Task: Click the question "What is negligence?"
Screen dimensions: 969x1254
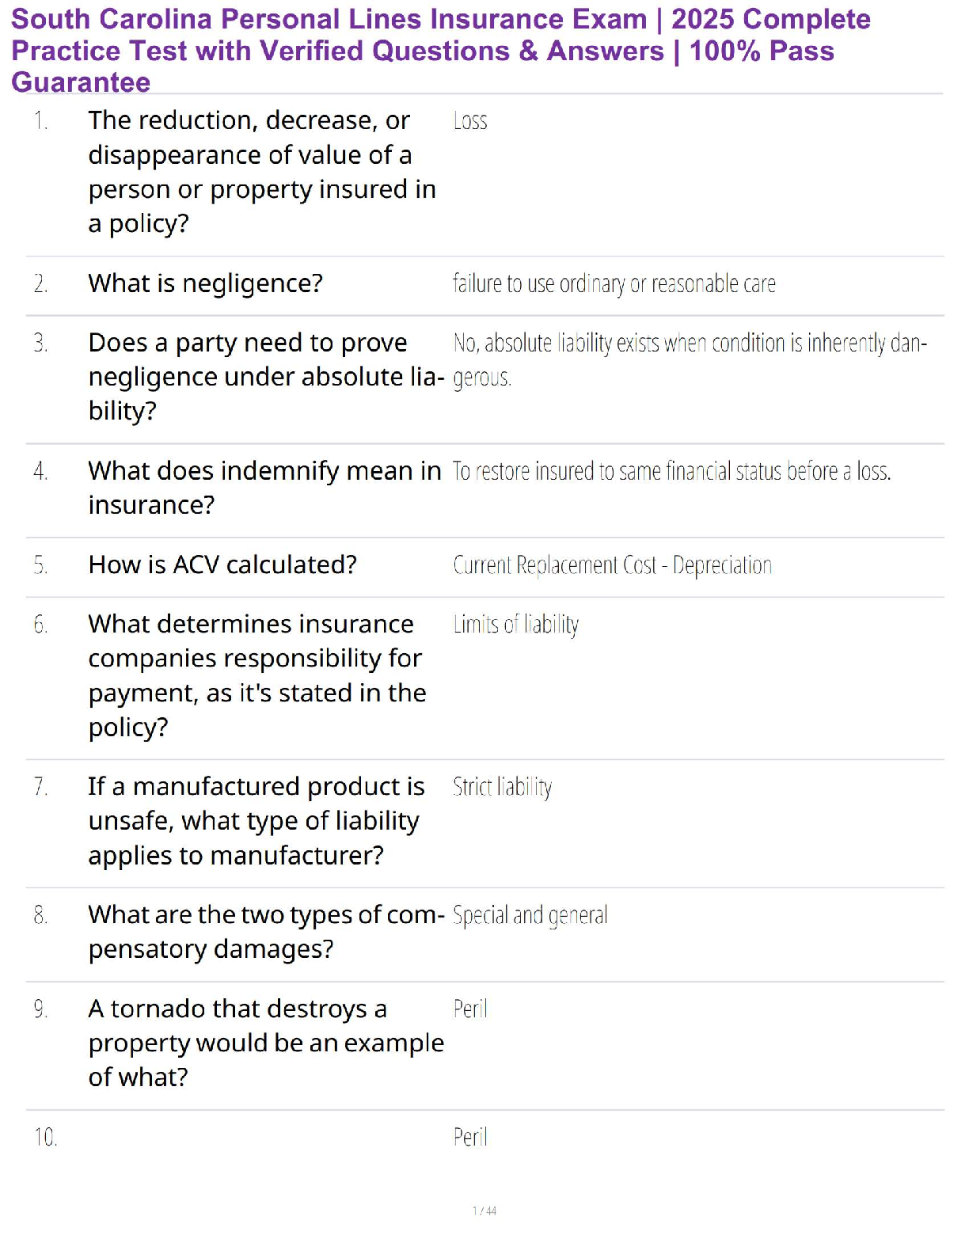Action: pyautogui.click(x=205, y=283)
